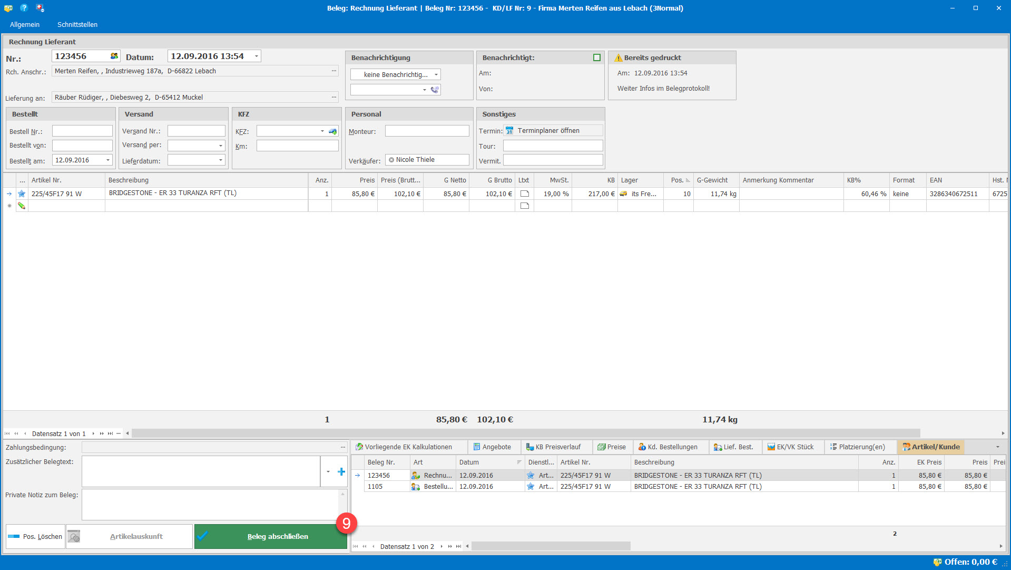1011x570 pixels.
Task: Toggle Ltxt checkbox in the empty new row
Action: tap(524, 206)
